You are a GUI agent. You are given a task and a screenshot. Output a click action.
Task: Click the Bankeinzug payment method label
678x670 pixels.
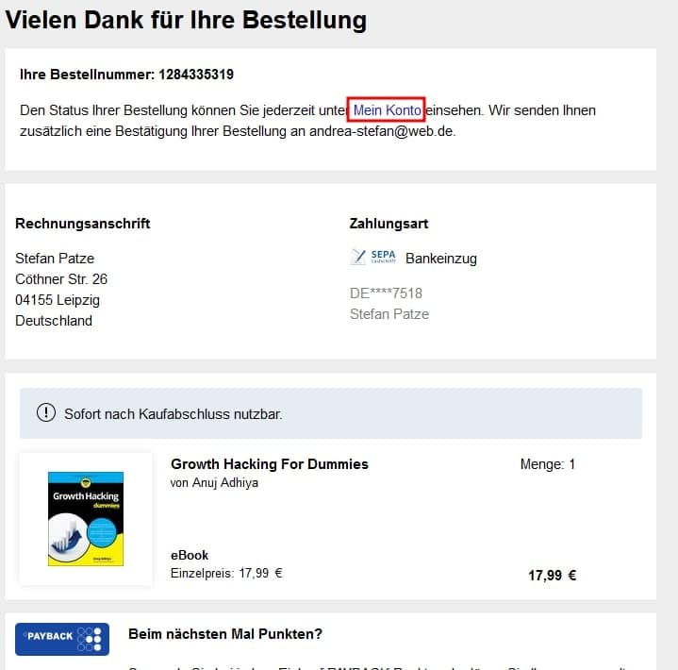click(x=441, y=259)
